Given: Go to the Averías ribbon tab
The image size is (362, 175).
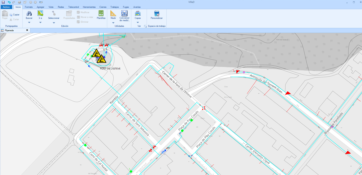Looking at the screenshot, I should (x=137, y=7).
